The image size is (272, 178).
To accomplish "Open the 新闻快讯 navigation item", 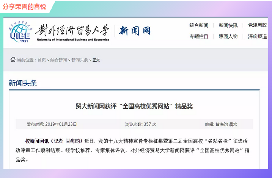I will pos(228,25).
